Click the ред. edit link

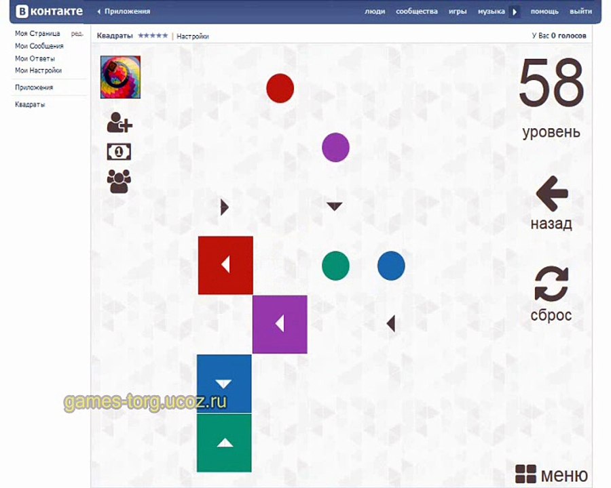[77, 34]
